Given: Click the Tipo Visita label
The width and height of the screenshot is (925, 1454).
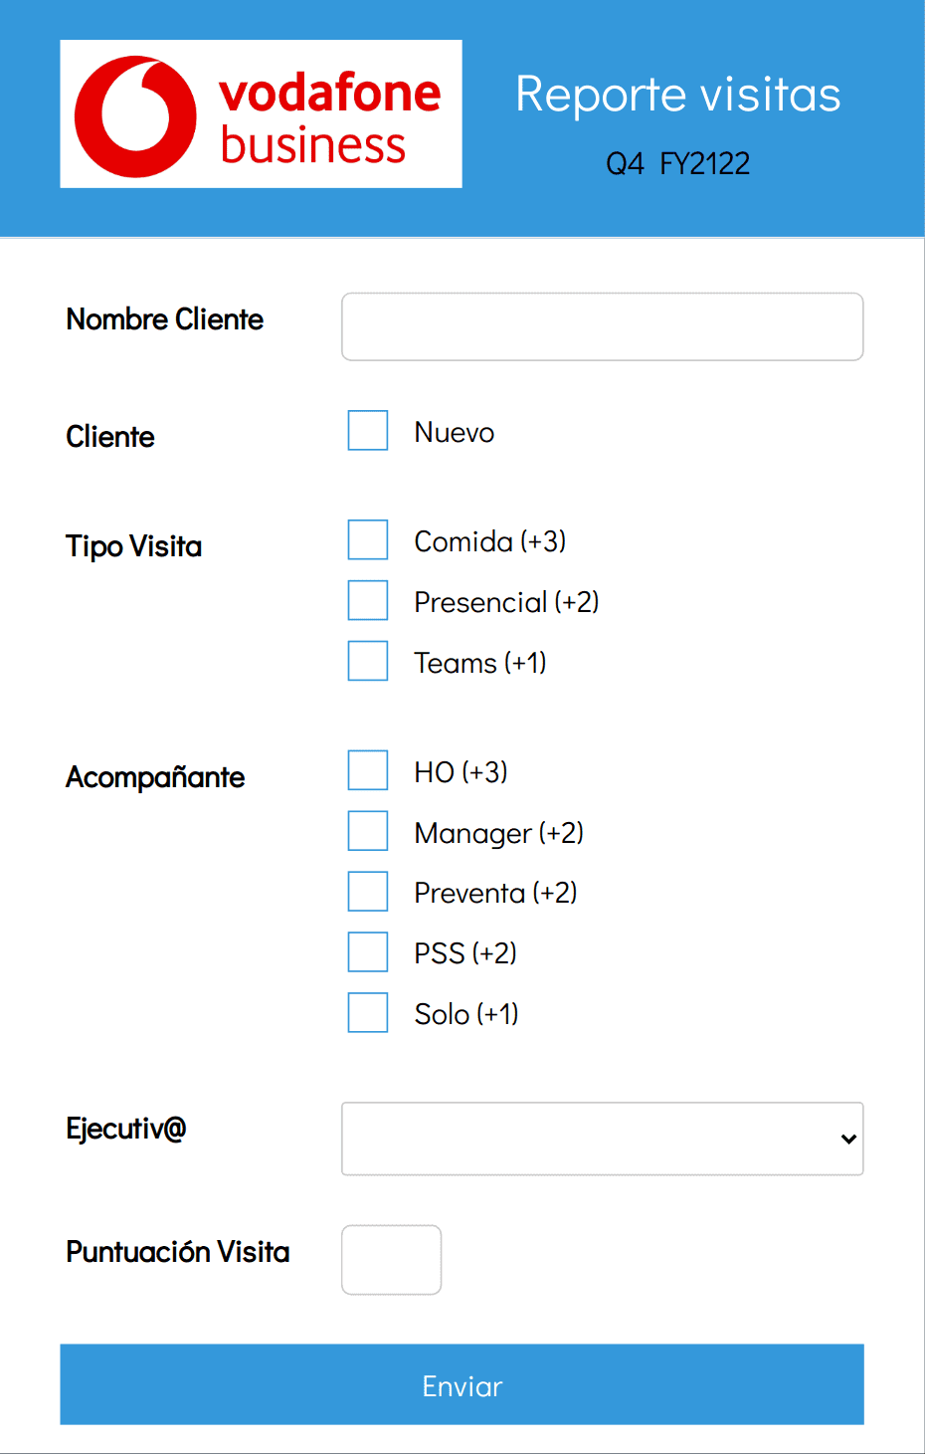Looking at the screenshot, I should click(x=134, y=546).
